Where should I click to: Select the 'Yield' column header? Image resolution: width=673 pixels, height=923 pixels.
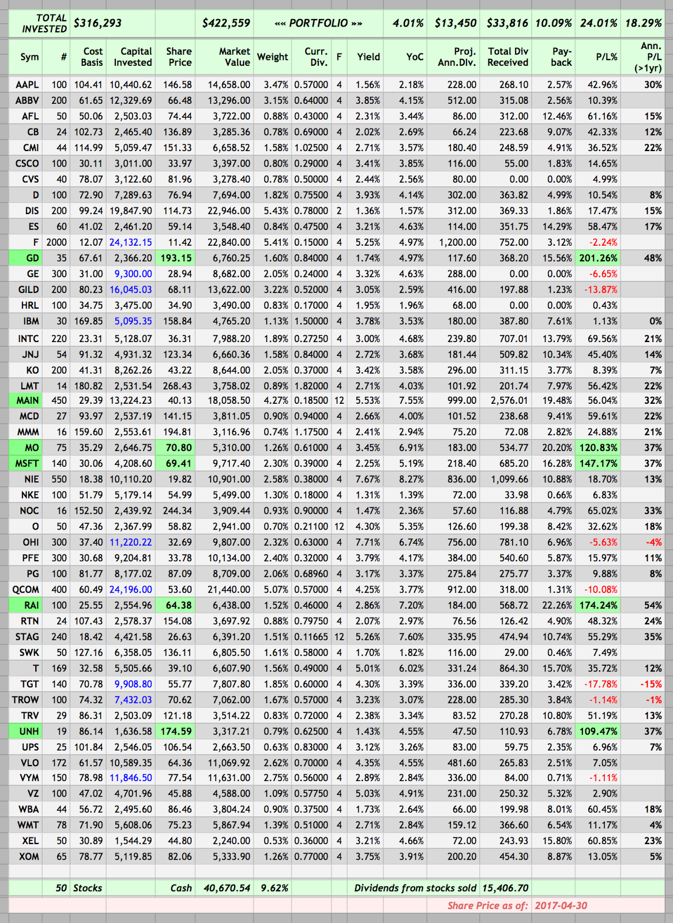point(365,57)
